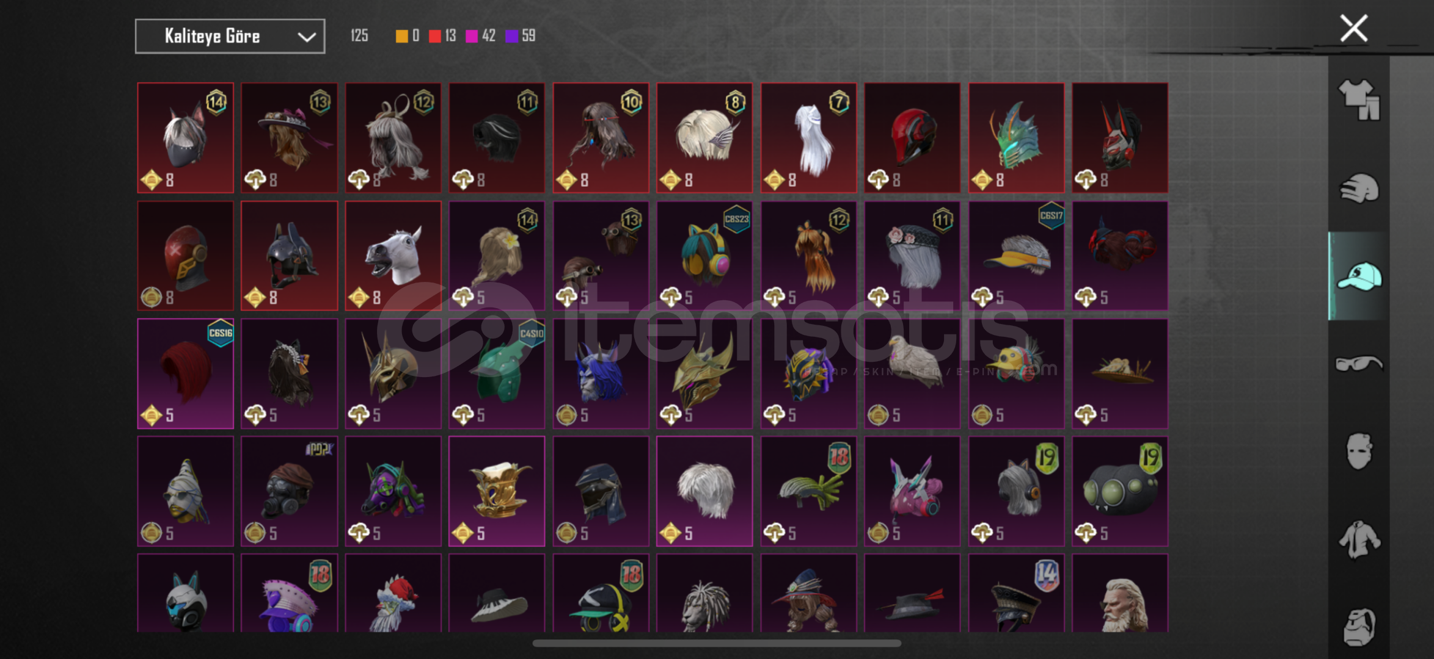
Task: Select the white horse head mask
Action: 393,256
